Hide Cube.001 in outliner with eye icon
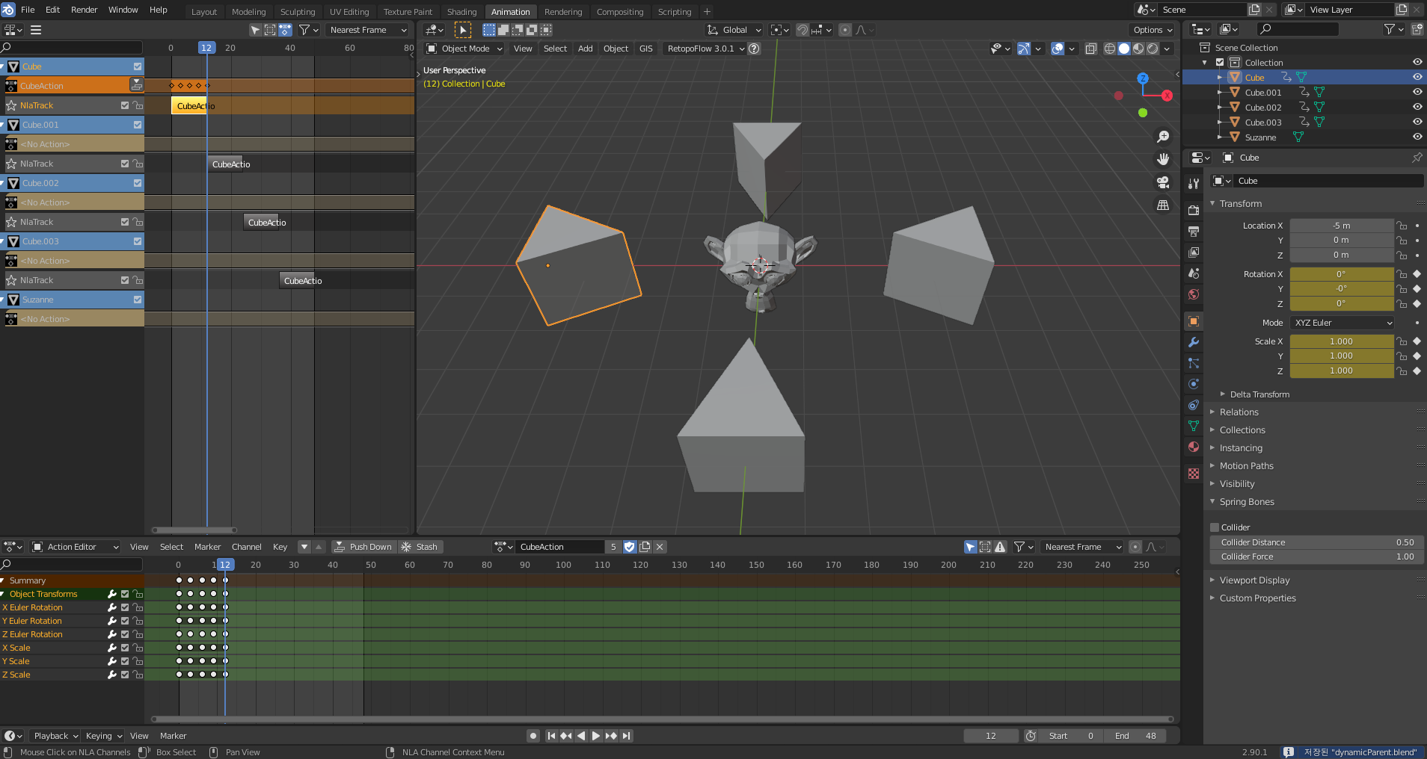1427x759 pixels. point(1417,92)
